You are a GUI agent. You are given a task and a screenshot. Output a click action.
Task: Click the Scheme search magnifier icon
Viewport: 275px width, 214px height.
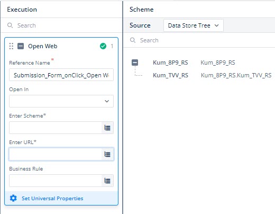(133, 40)
